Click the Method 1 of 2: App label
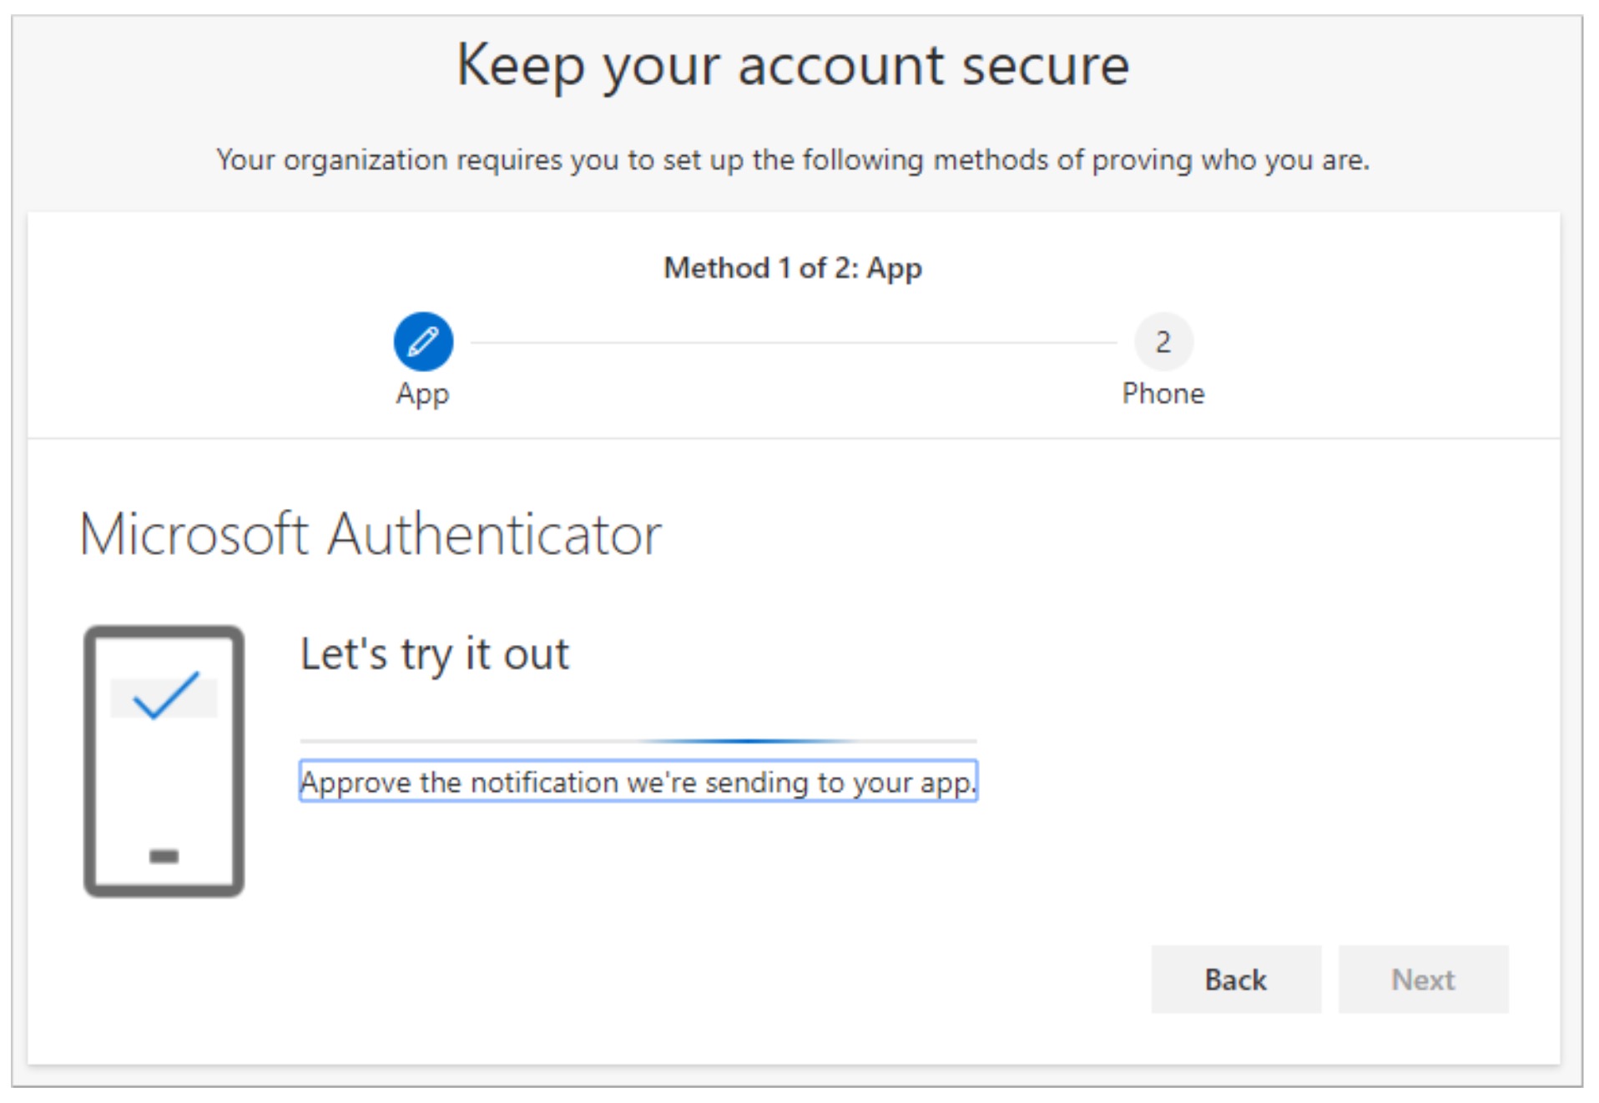Image resolution: width=1599 pixels, height=1103 pixels. tap(791, 268)
